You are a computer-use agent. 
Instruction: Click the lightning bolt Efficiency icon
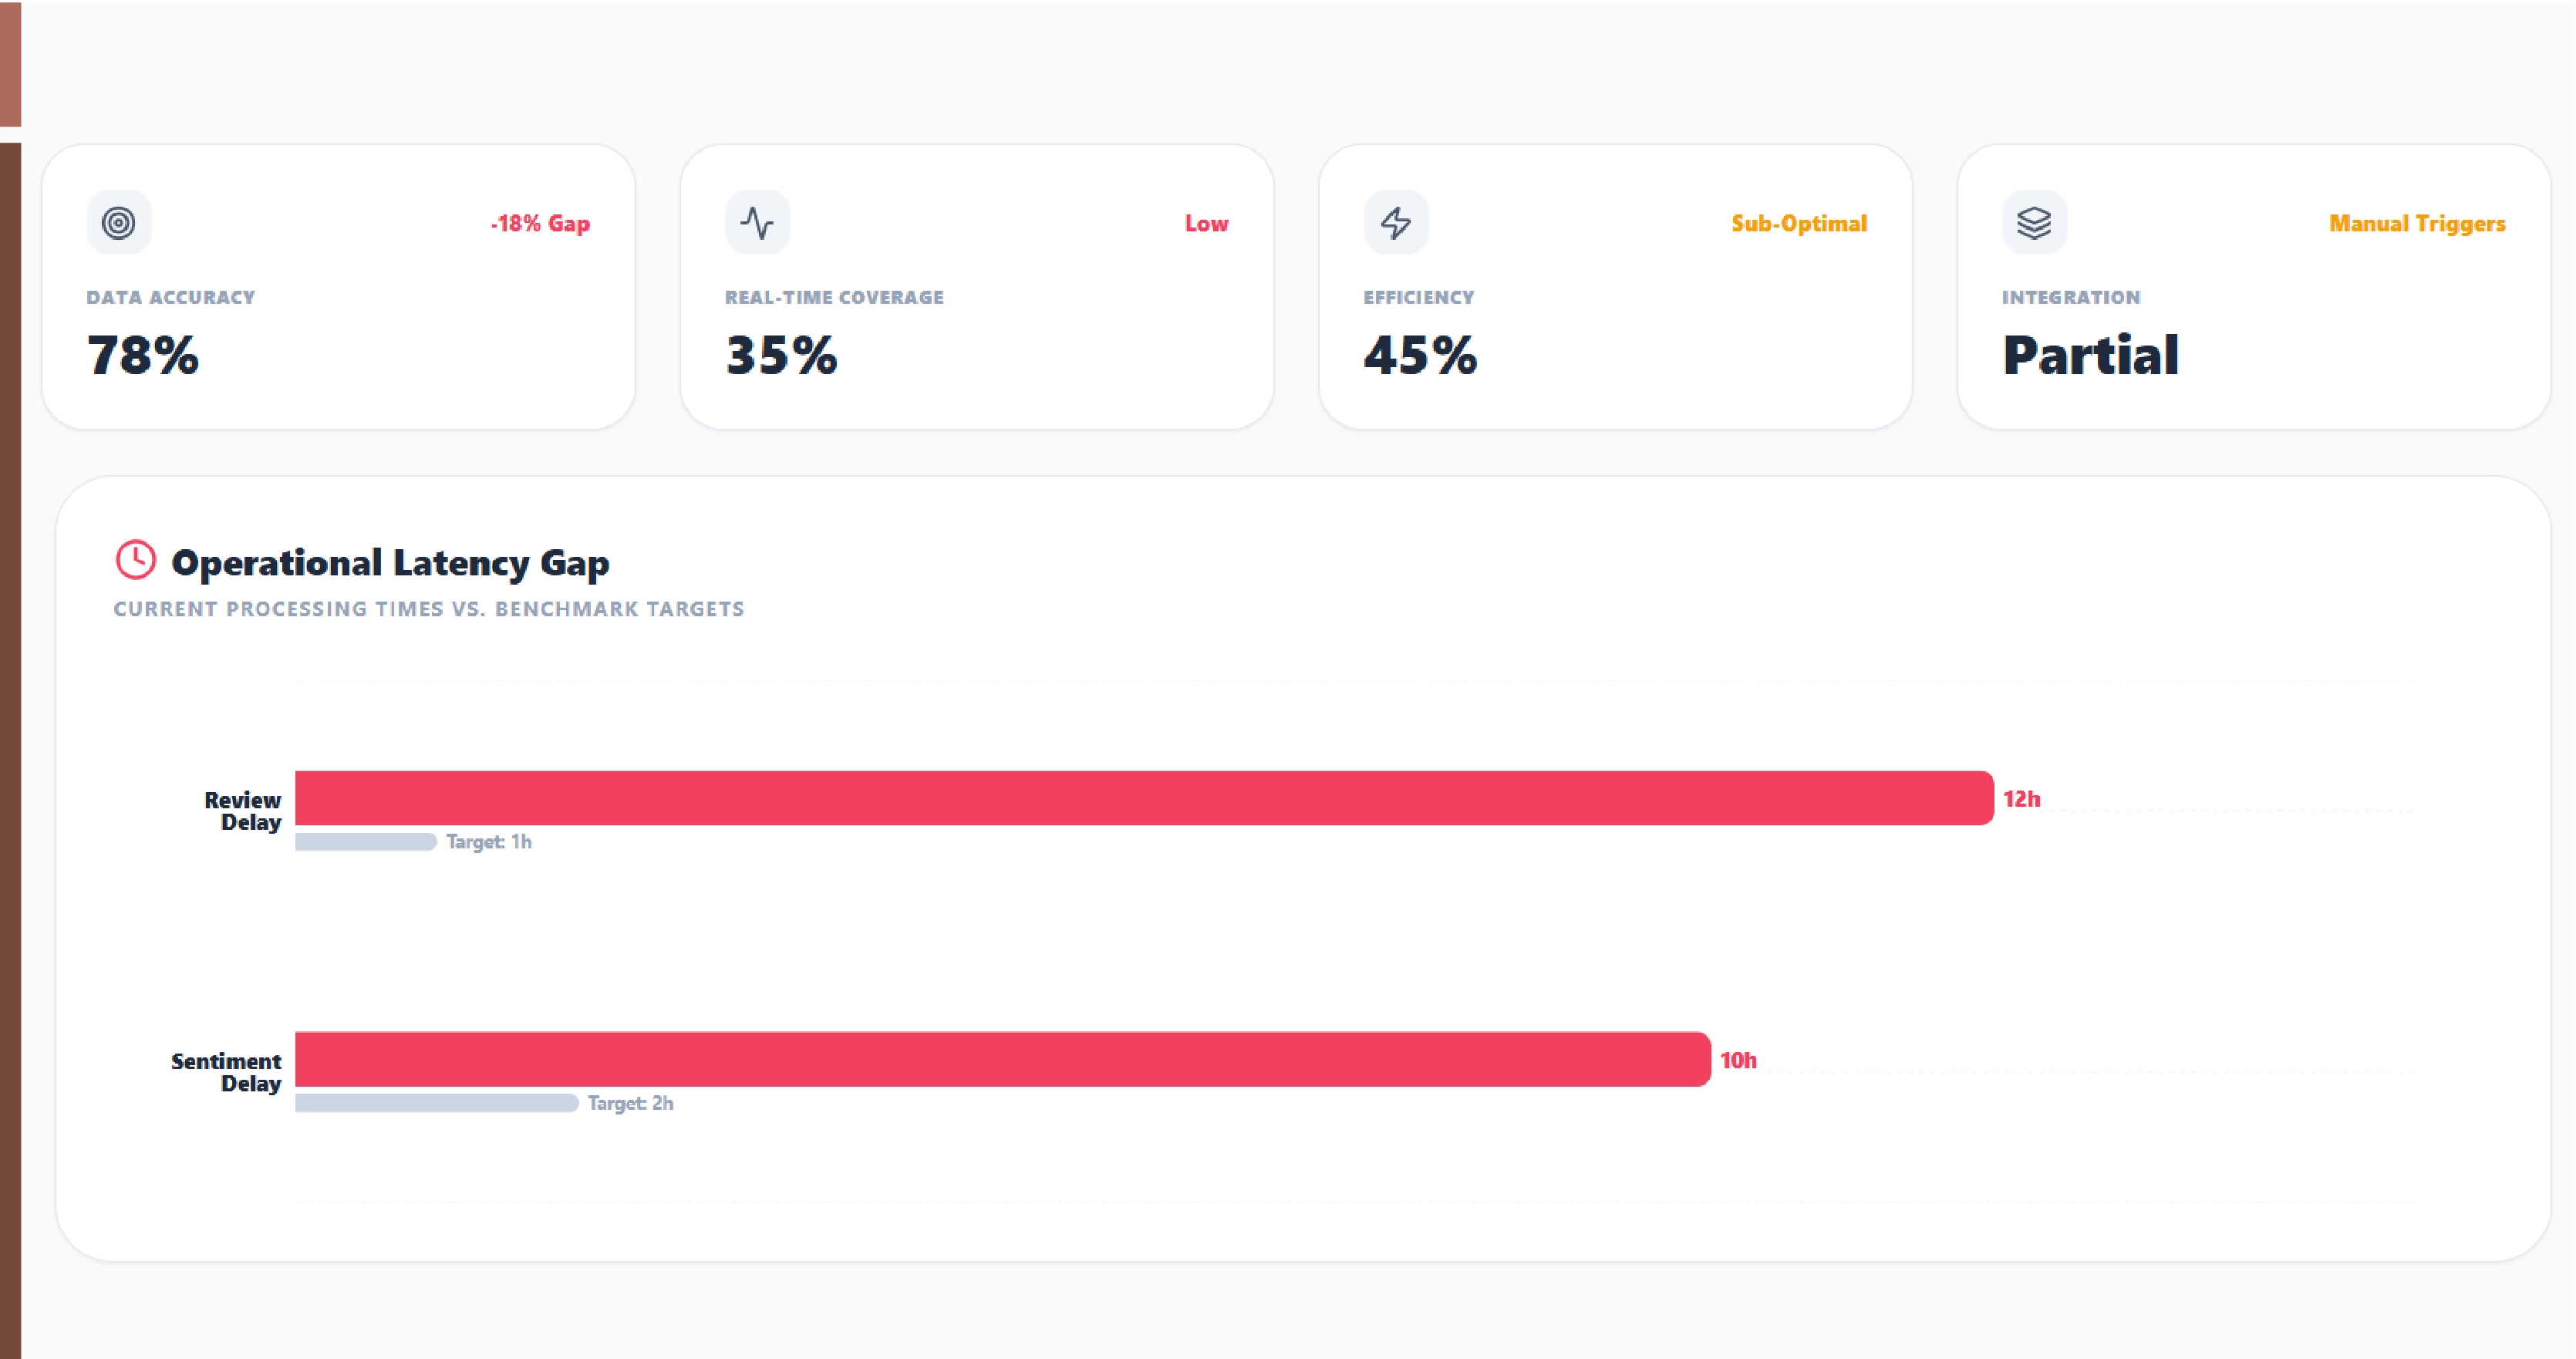[x=1396, y=222]
